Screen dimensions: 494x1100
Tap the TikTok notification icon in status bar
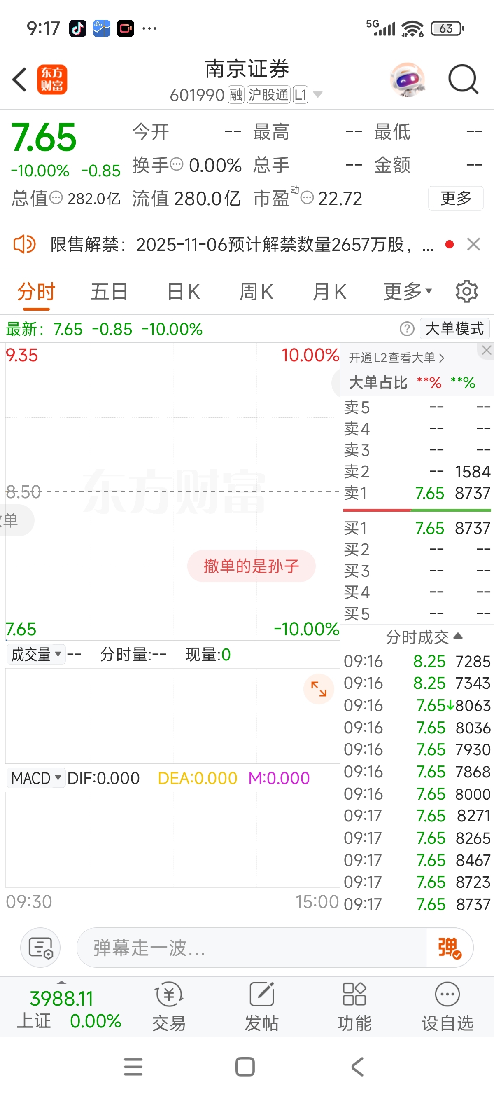click(78, 28)
